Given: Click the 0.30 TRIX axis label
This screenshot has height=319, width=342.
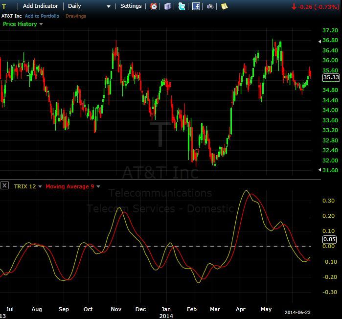Looking at the screenshot, I should click(x=328, y=201).
